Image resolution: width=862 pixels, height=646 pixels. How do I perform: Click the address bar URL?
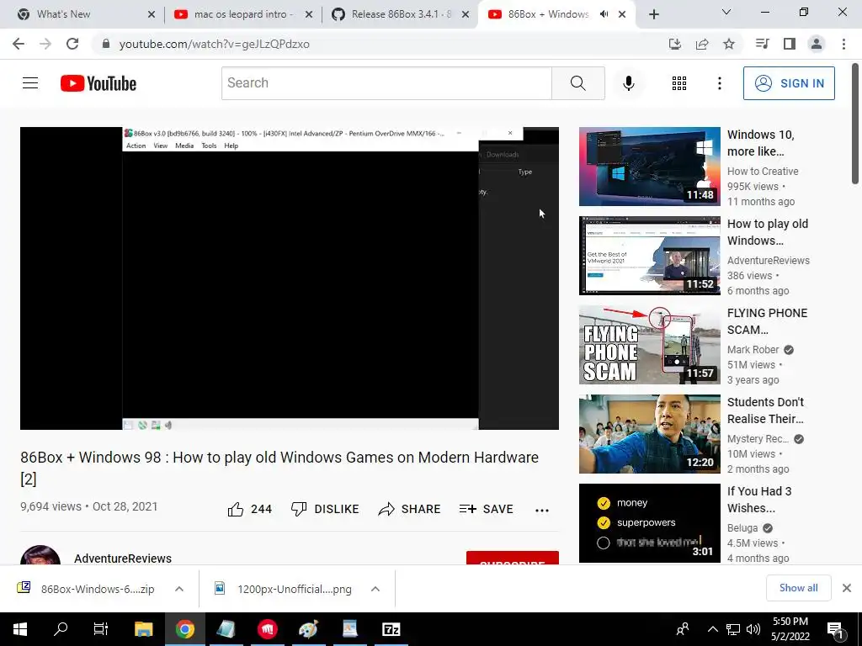[x=214, y=44]
